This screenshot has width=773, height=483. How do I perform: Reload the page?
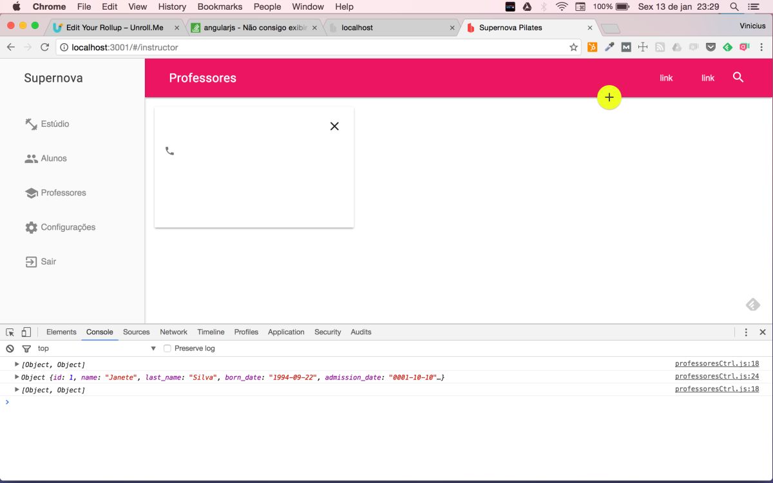(x=44, y=47)
